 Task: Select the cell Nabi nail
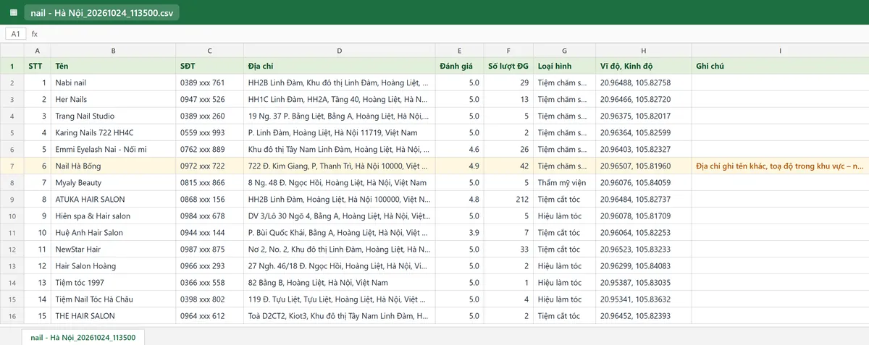113,83
